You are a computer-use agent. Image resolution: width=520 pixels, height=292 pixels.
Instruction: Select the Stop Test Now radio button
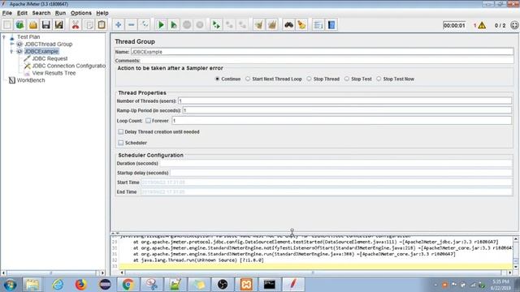tap(379, 79)
